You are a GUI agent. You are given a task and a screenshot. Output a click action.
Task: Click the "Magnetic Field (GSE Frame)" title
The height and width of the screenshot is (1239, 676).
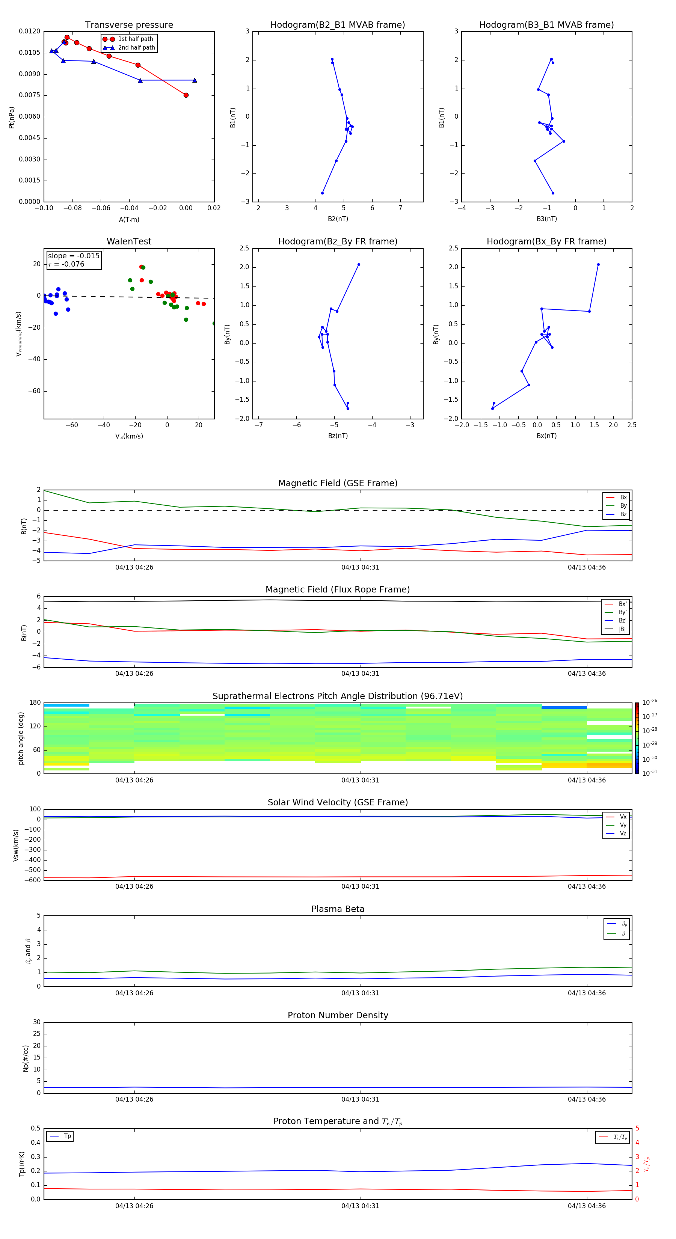(x=338, y=483)
